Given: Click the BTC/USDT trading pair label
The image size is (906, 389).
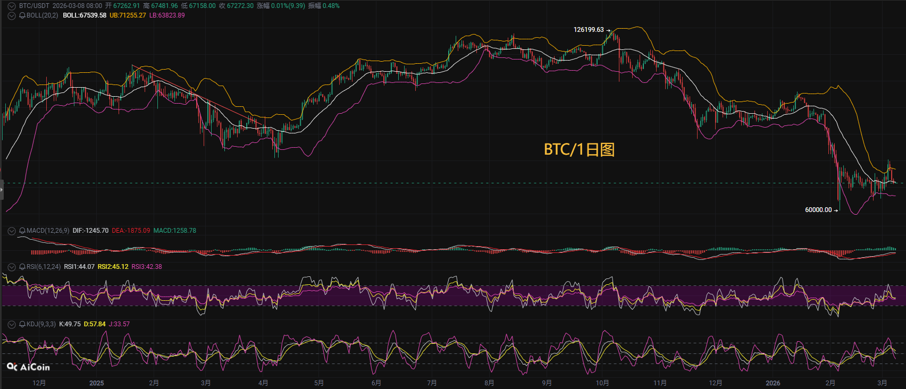Looking at the screenshot, I should [x=34, y=6].
